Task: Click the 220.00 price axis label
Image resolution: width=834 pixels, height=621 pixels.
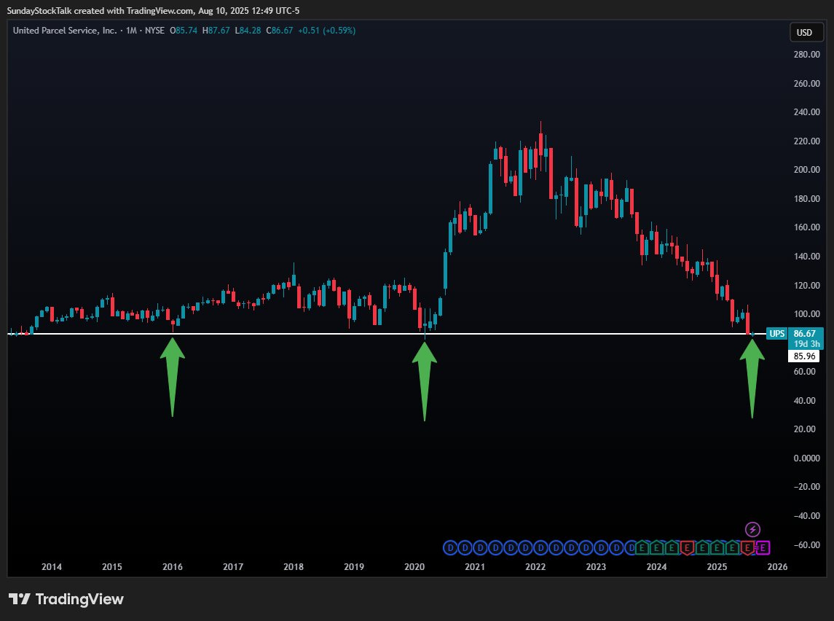Action: 806,141
